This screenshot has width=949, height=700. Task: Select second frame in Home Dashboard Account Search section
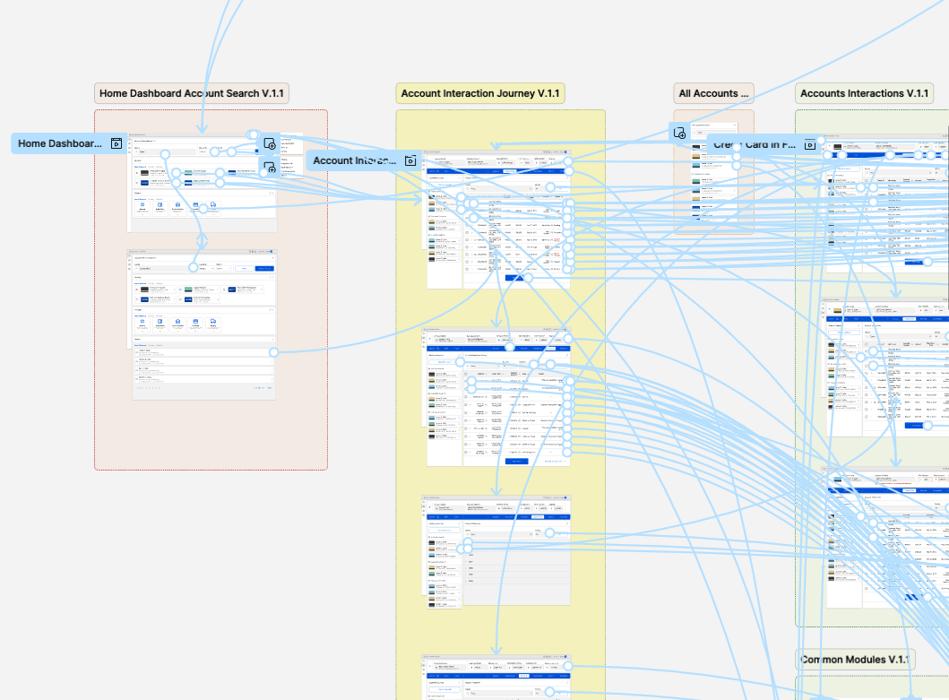click(x=204, y=324)
